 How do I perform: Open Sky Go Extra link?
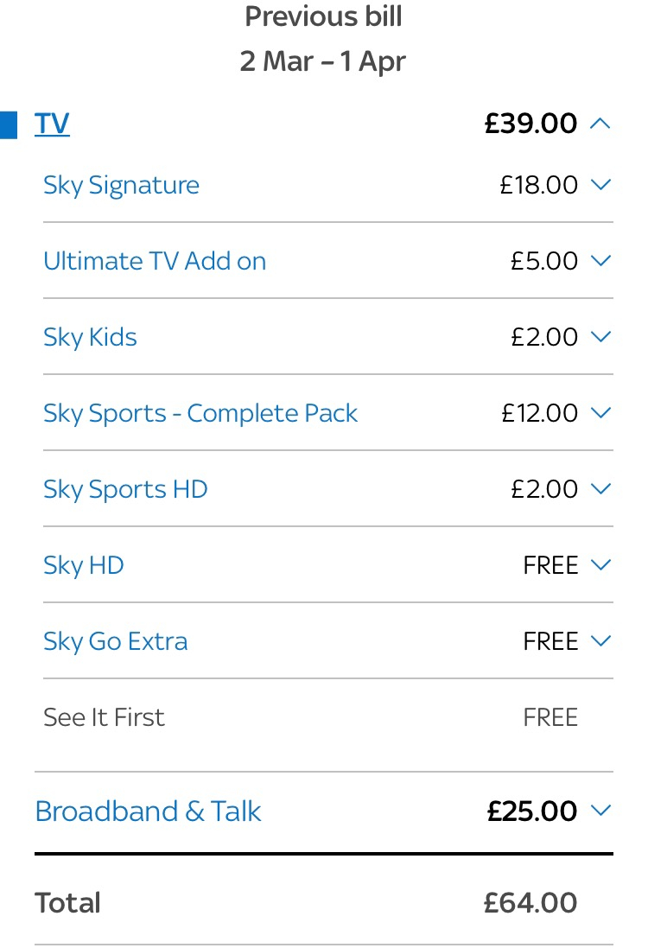(116, 642)
